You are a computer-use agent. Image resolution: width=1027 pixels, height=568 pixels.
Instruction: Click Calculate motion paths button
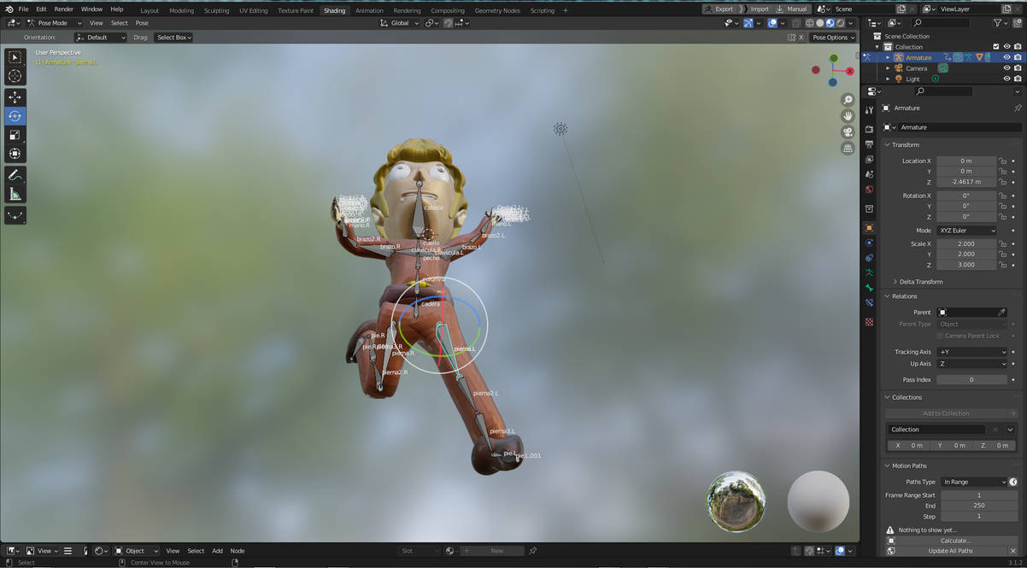click(954, 541)
